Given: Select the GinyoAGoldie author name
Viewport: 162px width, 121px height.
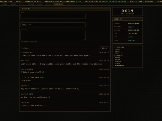Looking at the screenshot, I should pyautogui.click(x=27, y=53).
